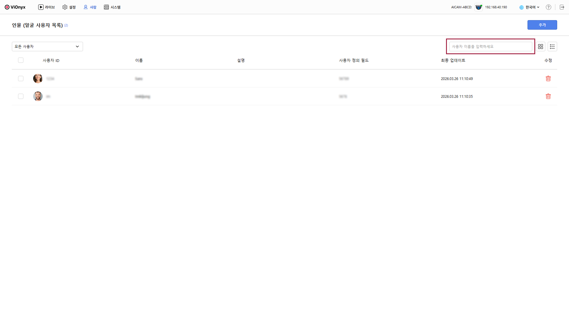Image resolution: width=569 pixels, height=320 pixels.
Task: Click the woman's face thumbnail
Action: pyautogui.click(x=38, y=79)
